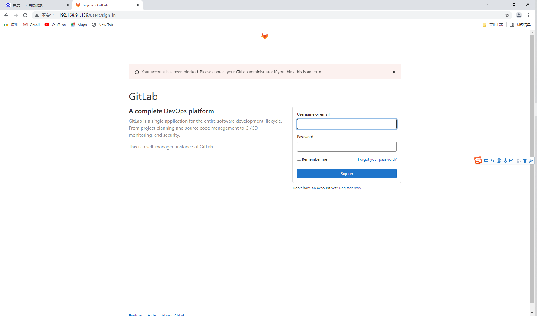Click the page vertical scrollbar

point(532,169)
